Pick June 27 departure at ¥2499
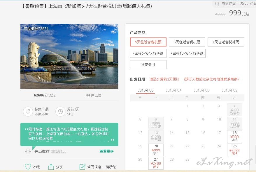 point(156,163)
